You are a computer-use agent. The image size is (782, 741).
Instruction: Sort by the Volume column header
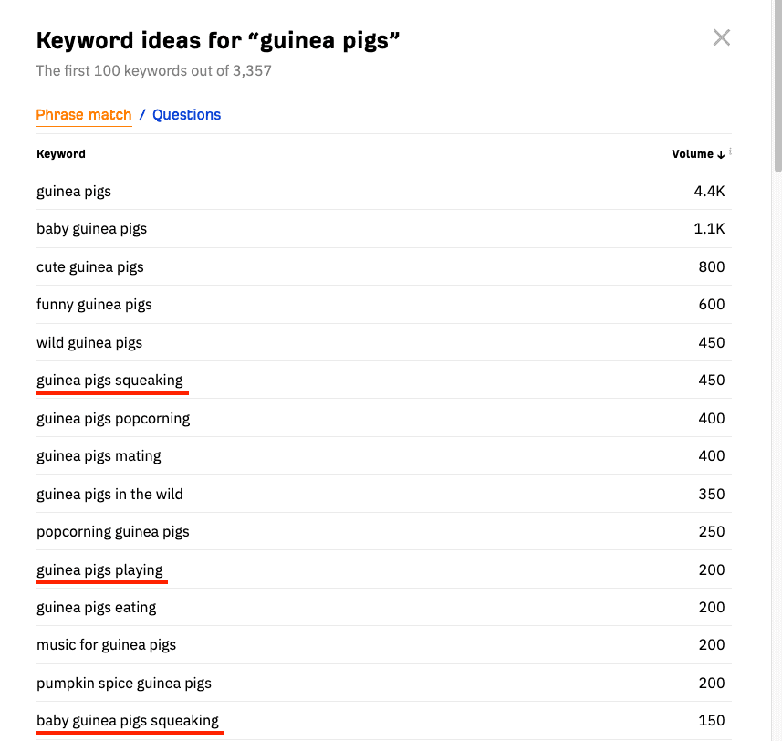click(693, 154)
